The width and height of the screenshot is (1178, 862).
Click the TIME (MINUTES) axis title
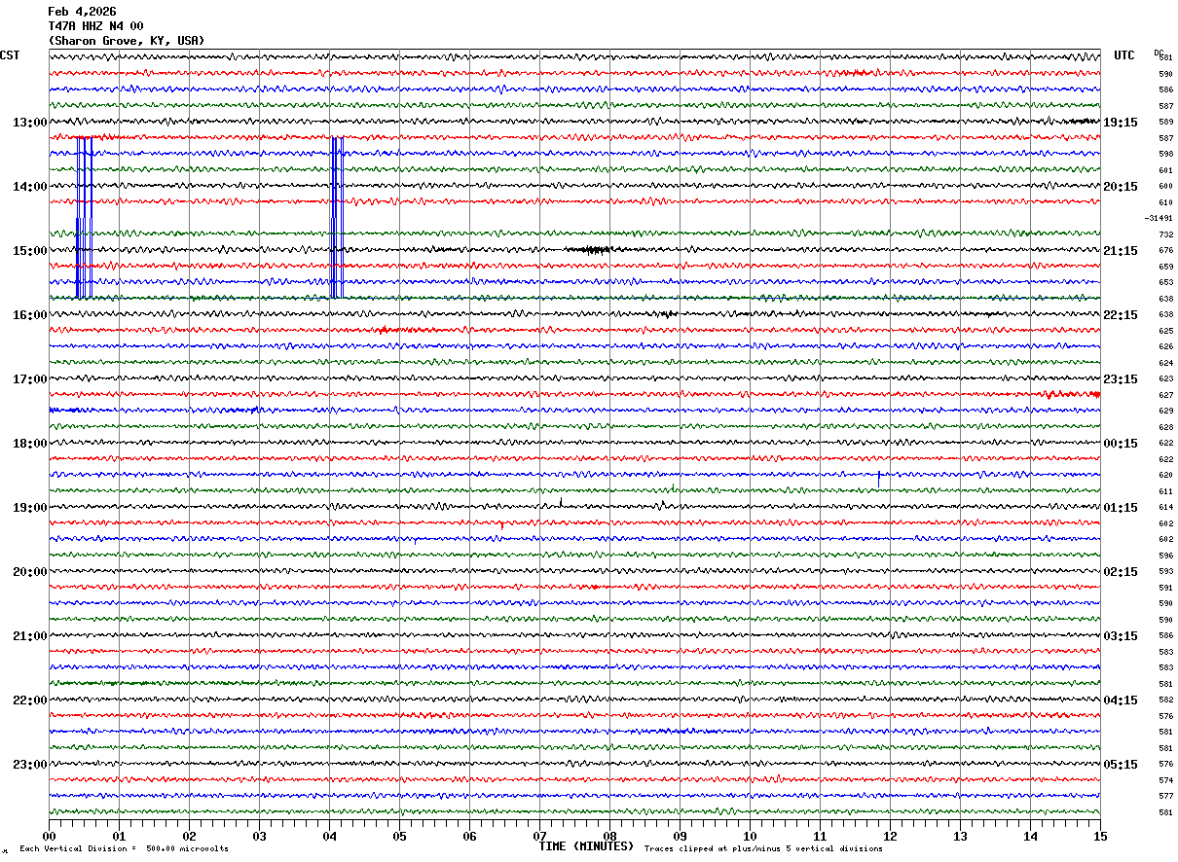tap(586, 846)
